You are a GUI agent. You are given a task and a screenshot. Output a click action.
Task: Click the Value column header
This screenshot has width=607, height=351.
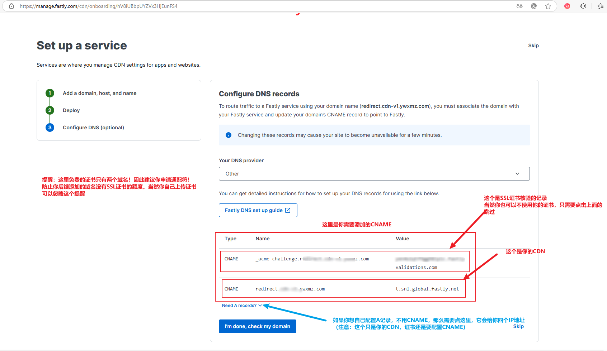click(x=403, y=239)
